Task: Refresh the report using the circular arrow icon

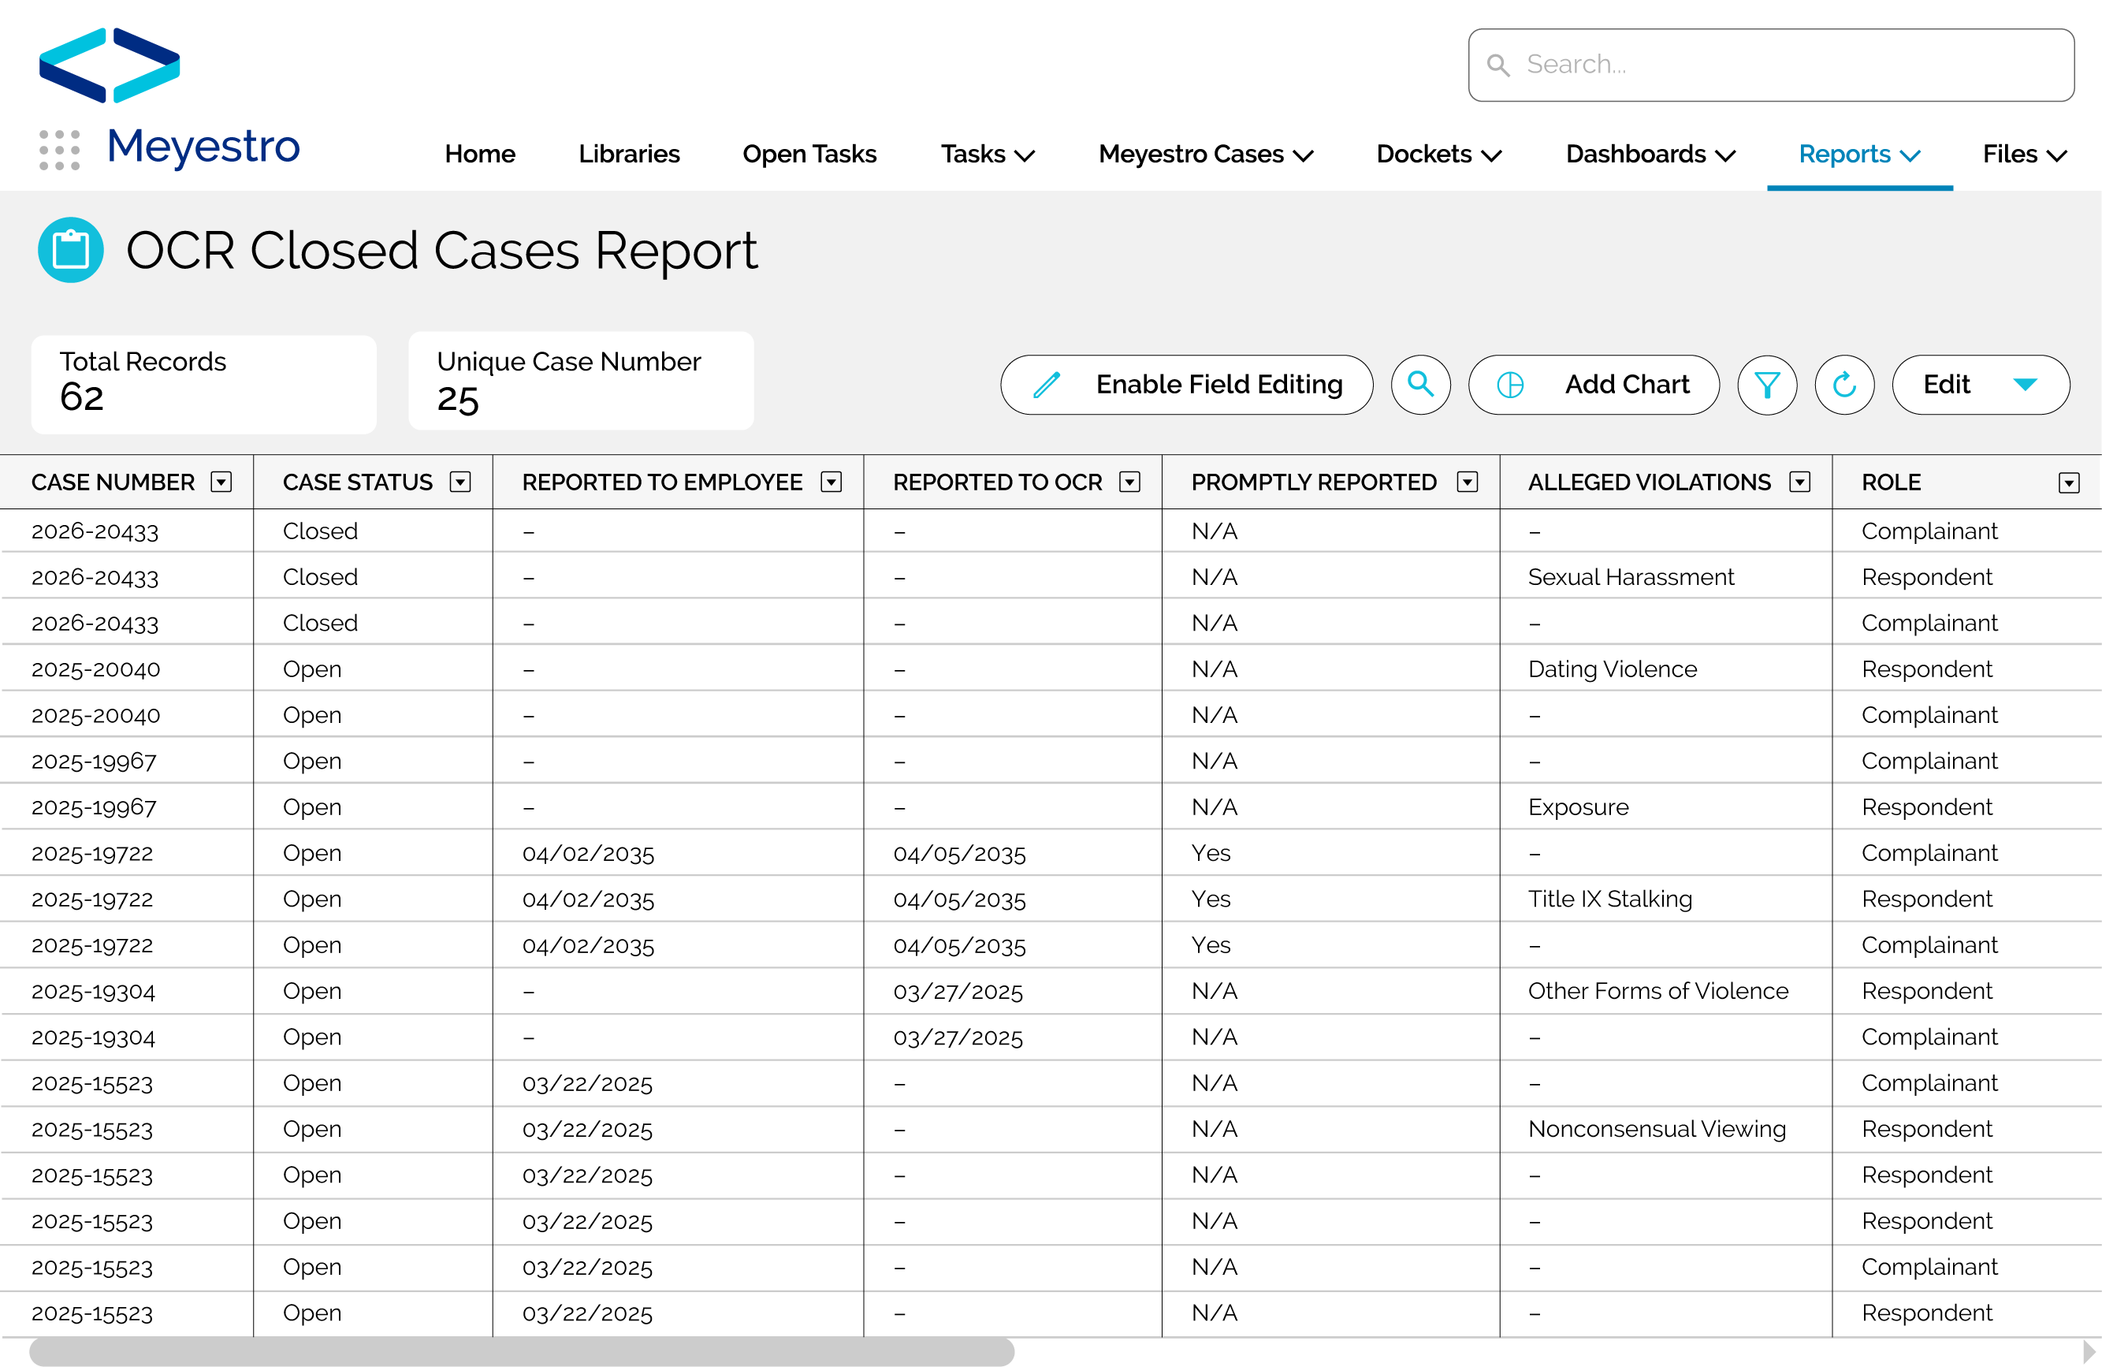Action: point(1845,385)
